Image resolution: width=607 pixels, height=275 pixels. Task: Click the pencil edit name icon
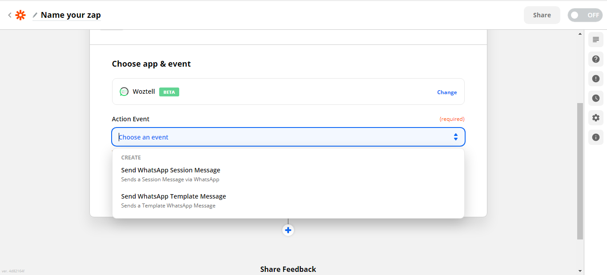(x=35, y=15)
